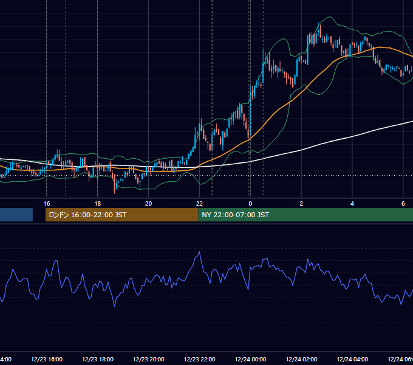Click the oscillator peak near 12/23 22:00
This screenshot has width=413, height=365.
coord(199,252)
